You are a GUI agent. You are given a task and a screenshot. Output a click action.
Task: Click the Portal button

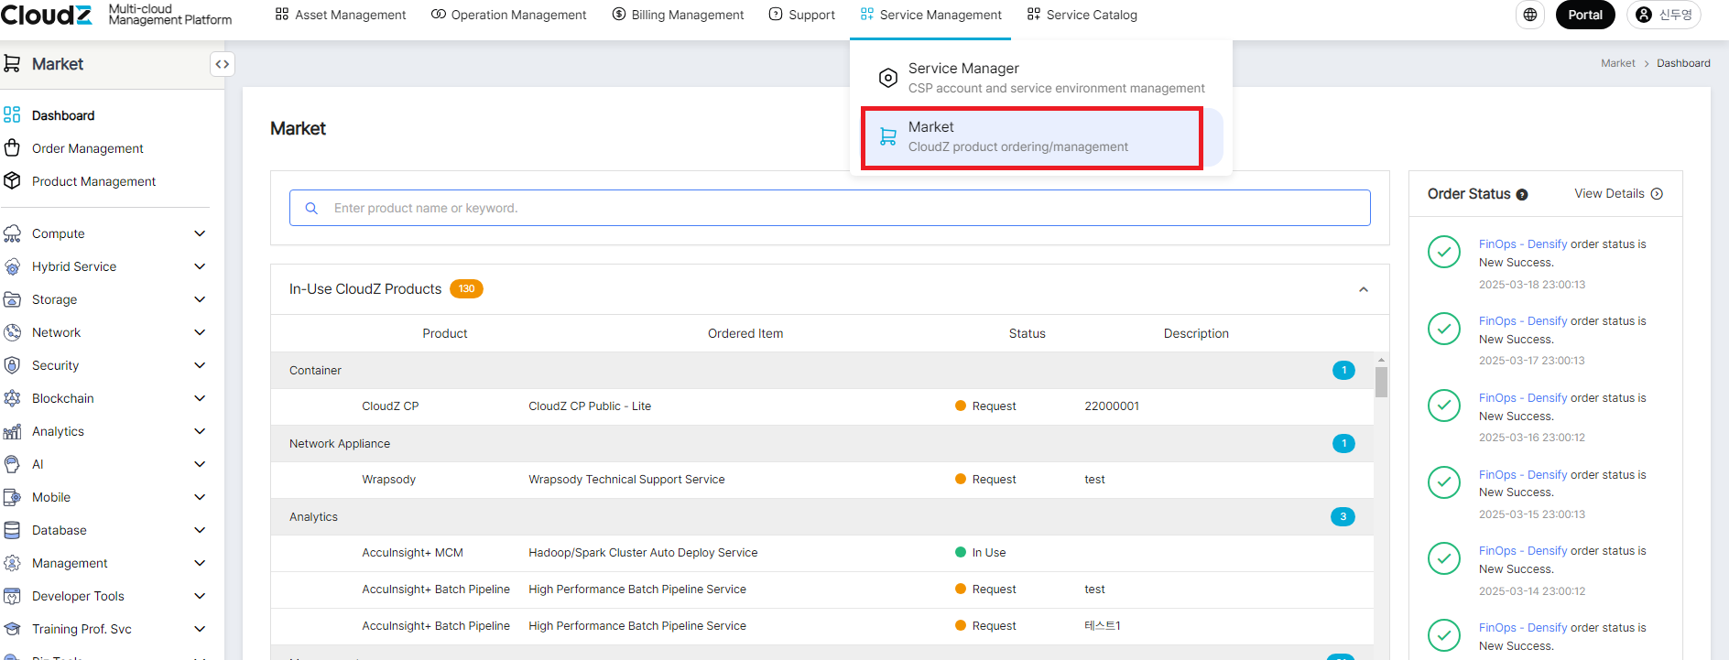click(1585, 15)
